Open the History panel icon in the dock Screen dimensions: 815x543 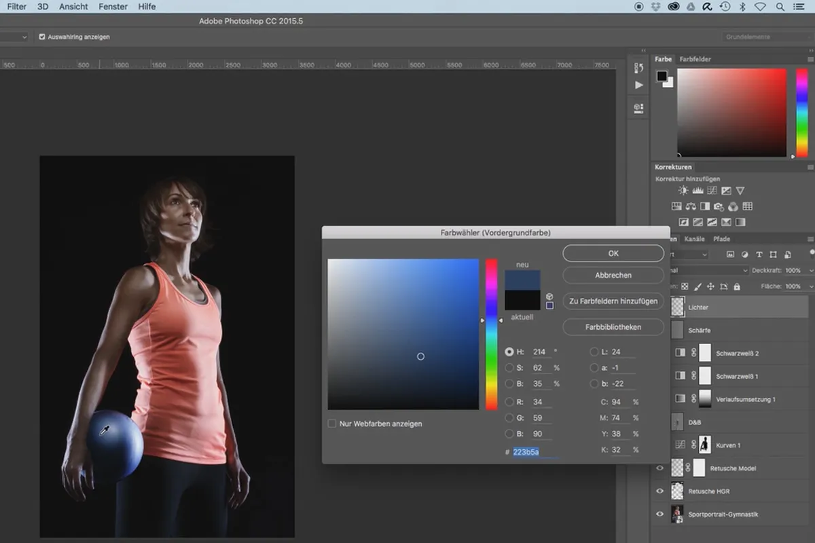(x=639, y=68)
